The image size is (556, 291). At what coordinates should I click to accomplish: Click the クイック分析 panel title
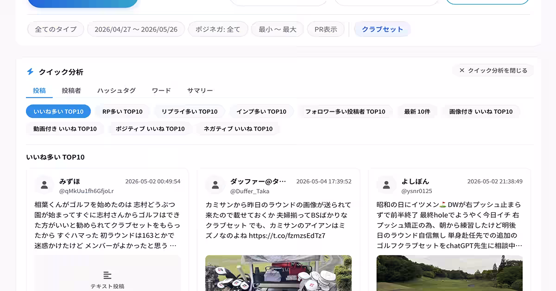[x=61, y=72]
